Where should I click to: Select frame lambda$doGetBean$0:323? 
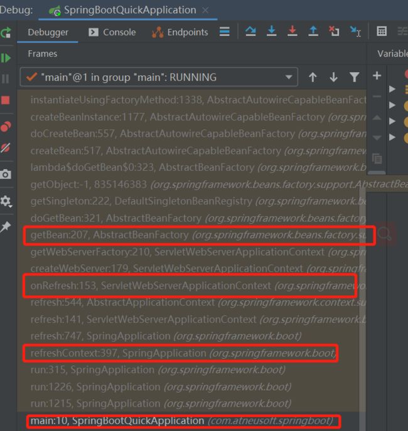192,167
